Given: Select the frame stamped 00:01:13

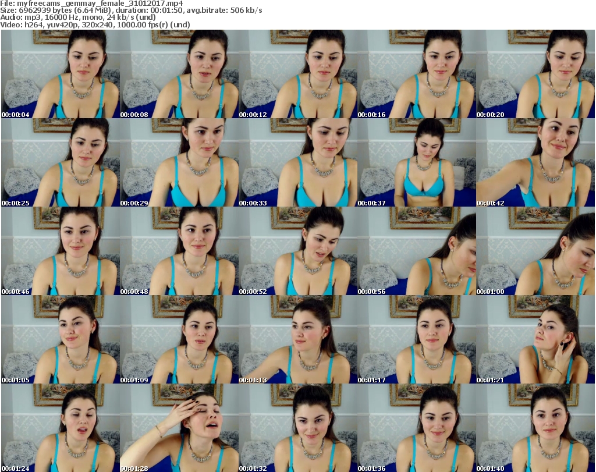Looking at the screenshot, I should tap(298, 339).
